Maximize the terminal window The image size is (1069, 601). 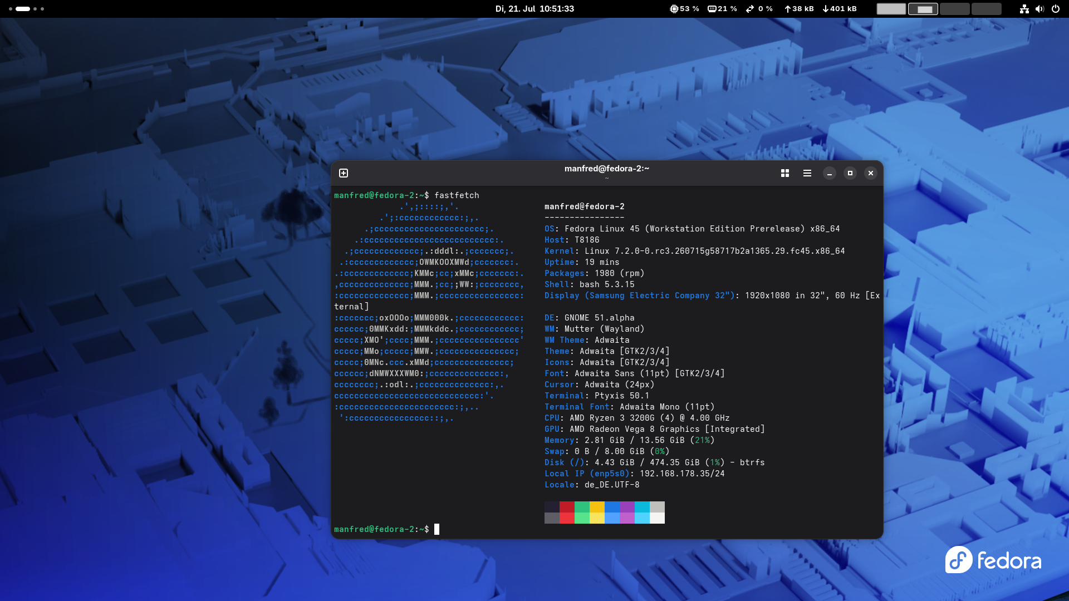pyautogui.click(x=850, y=173)
